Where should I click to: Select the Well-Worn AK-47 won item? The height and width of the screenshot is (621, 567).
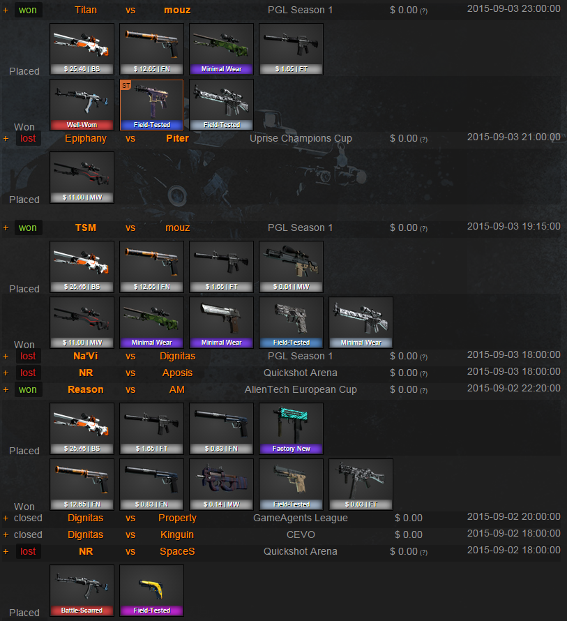coord(82,105)
